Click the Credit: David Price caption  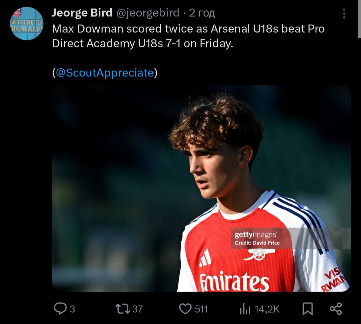point(257,243)
